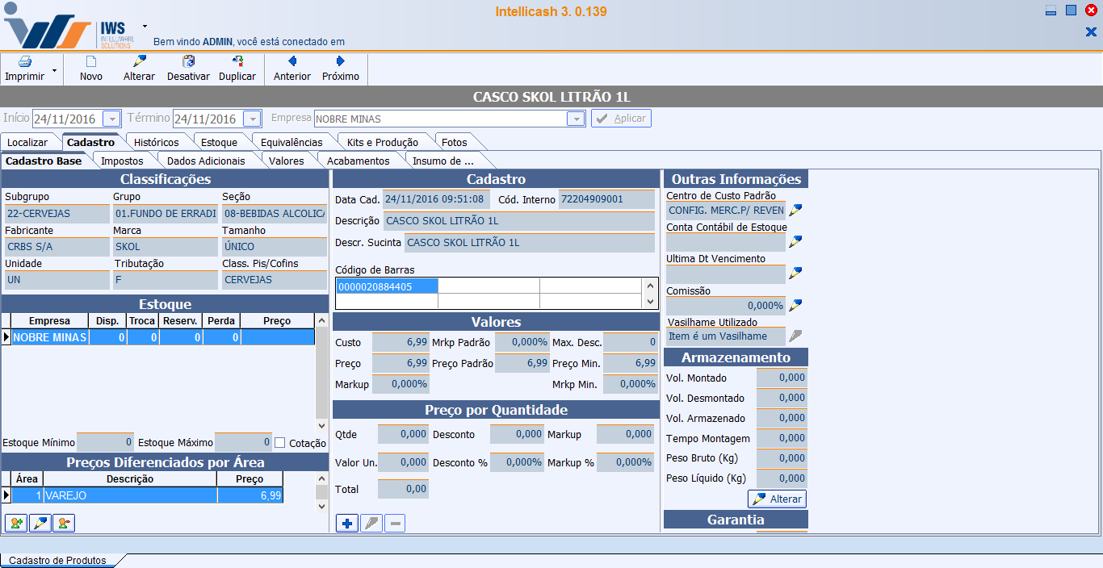
Task: Click the Descrição field
Action: point(518,221)
